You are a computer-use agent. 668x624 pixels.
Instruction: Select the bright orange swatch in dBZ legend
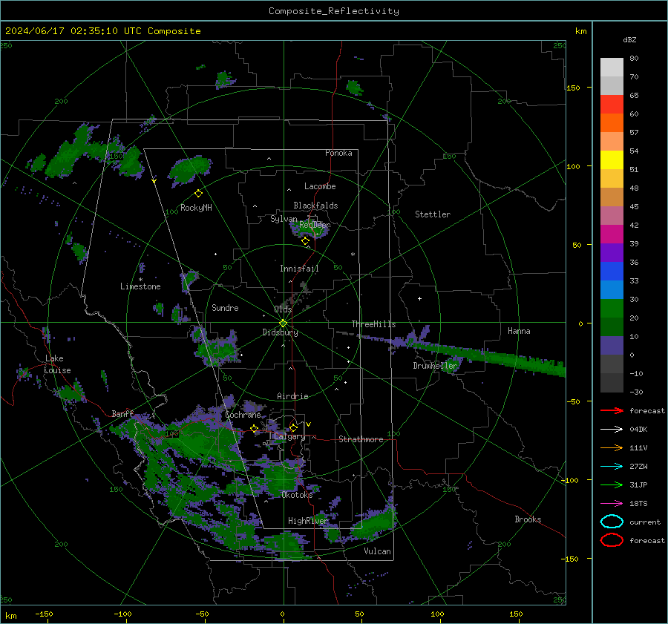[x=612, y=122]
